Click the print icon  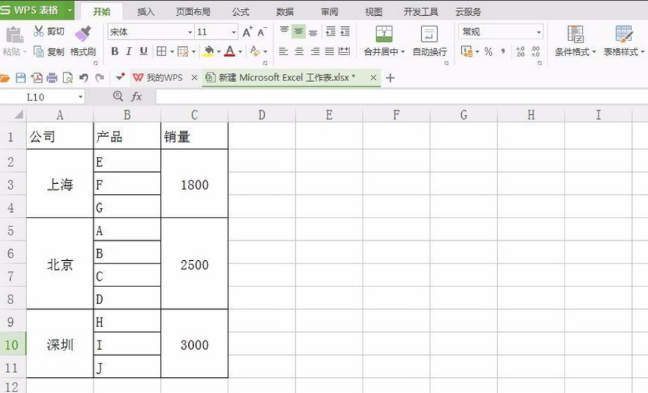[x=52, y=78]
